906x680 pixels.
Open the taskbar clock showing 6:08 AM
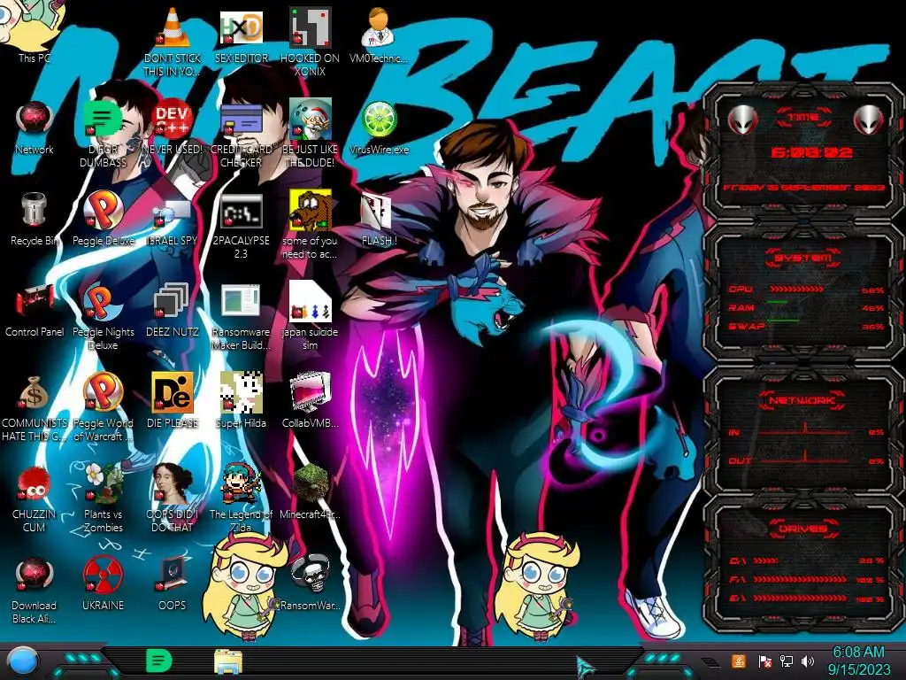[x=859, y=661]
